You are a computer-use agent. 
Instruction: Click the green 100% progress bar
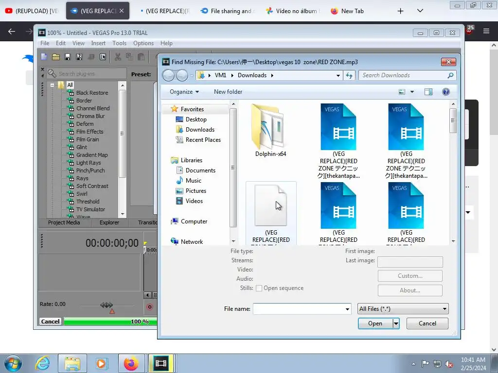tap(110, 322)
